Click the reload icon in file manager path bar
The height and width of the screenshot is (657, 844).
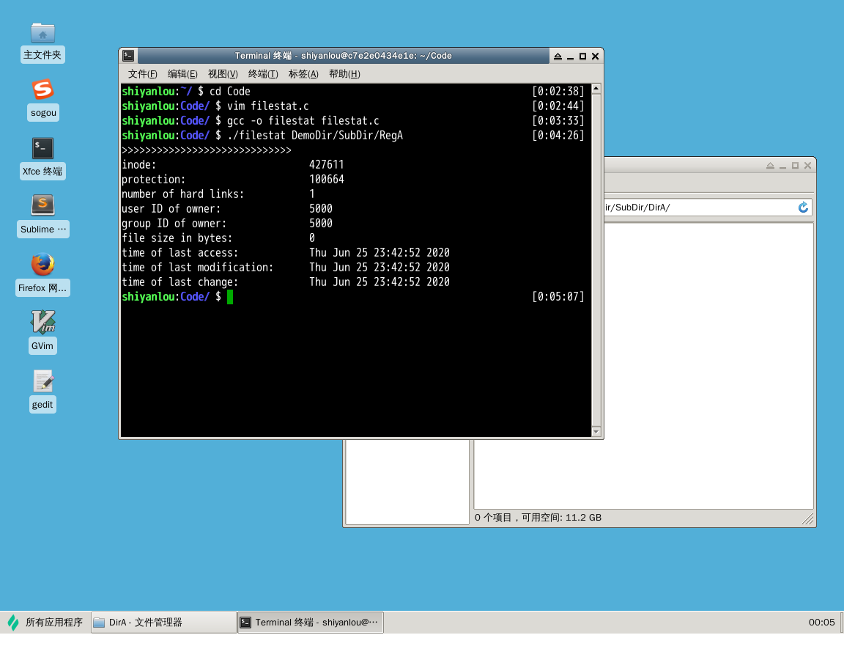pos(803,208)
